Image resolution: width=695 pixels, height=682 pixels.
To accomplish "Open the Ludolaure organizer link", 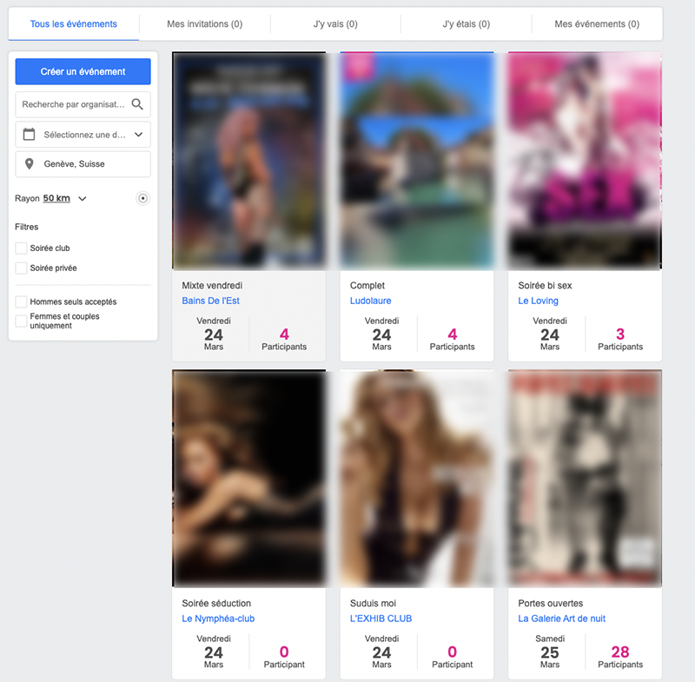I will pos(371,301).
